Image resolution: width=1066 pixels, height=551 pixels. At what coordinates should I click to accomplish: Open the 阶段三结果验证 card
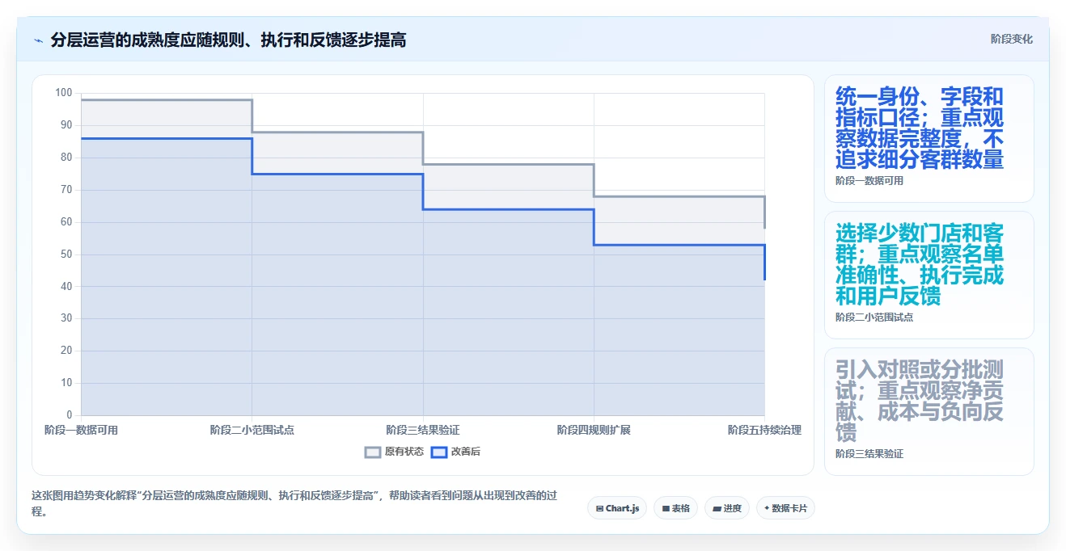point(929,411)
